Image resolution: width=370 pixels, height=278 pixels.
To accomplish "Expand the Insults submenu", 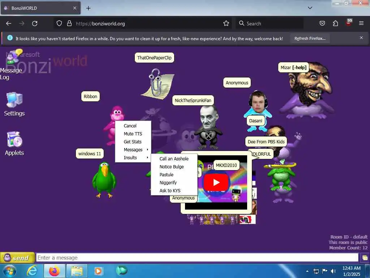I will 133,158.
